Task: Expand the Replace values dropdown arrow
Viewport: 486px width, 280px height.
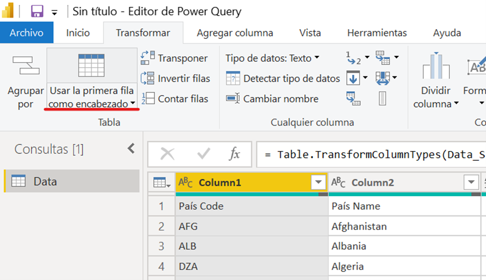Action: 367,57
